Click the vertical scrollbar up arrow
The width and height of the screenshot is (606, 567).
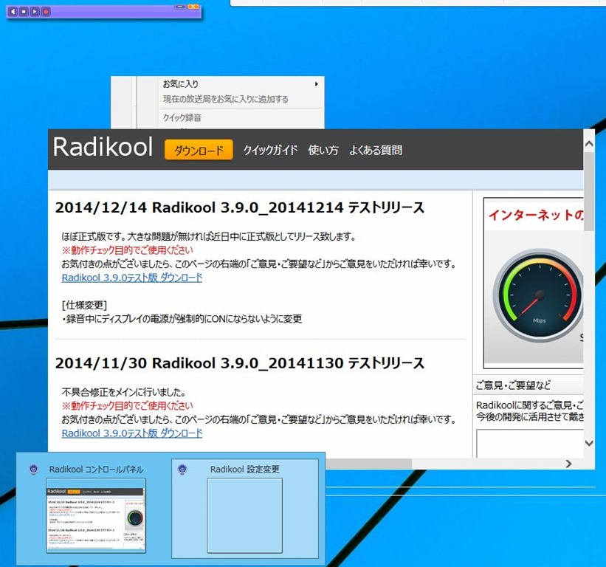pos(589,144)
